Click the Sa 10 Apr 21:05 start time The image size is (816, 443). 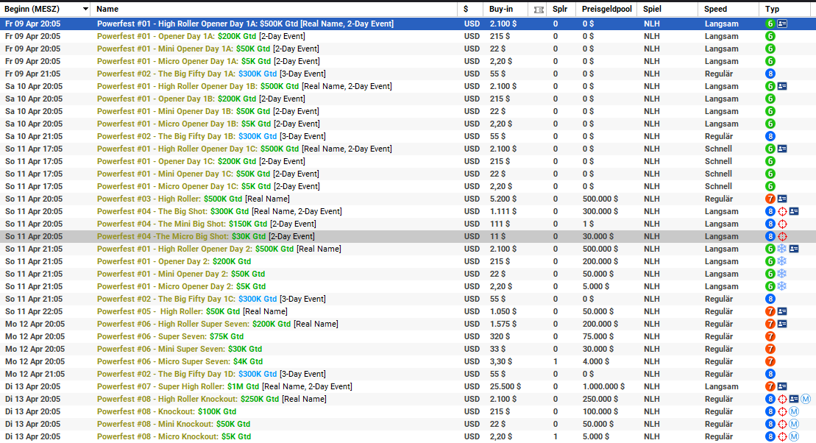34,136
